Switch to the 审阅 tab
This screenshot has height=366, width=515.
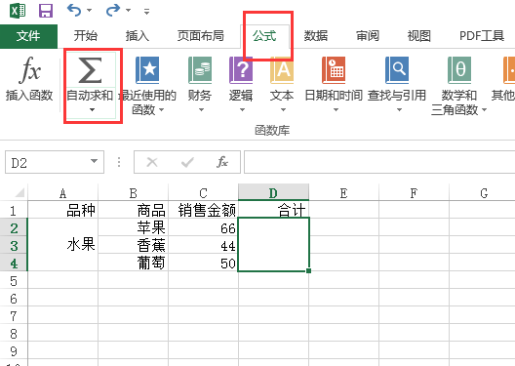[368, 36]
